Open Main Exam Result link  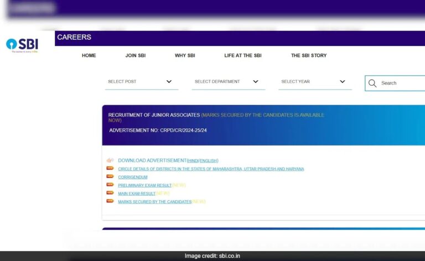click(x=137, y=194)
